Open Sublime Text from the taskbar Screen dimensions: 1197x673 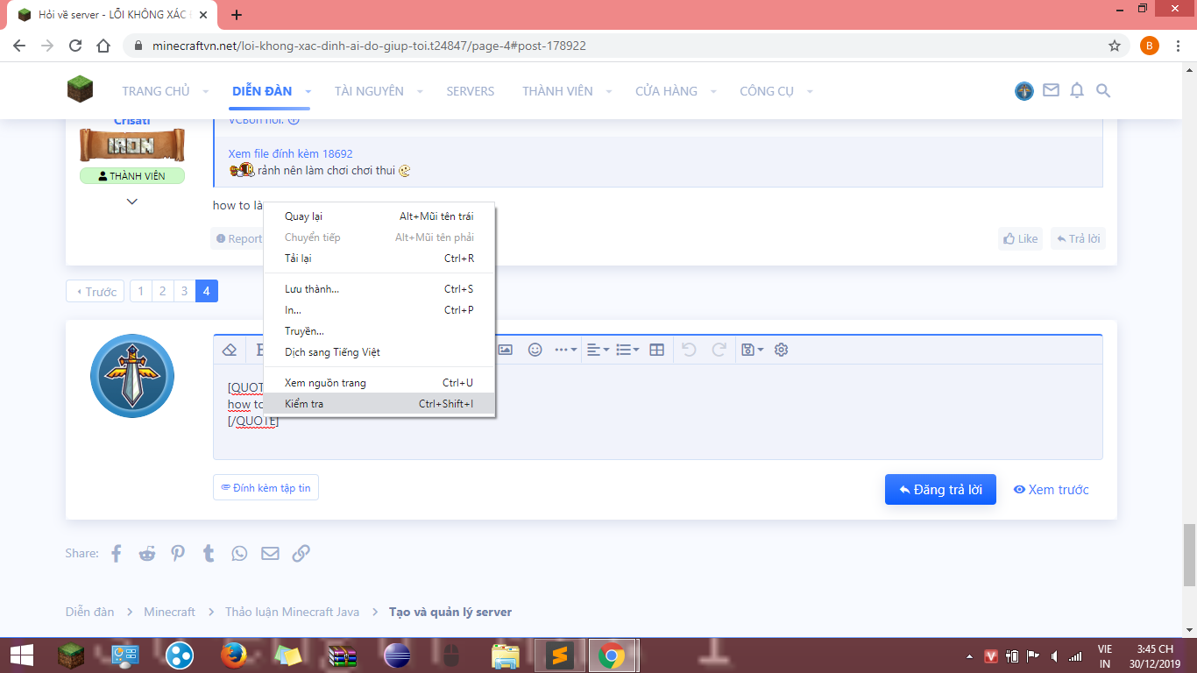[560, 655]
